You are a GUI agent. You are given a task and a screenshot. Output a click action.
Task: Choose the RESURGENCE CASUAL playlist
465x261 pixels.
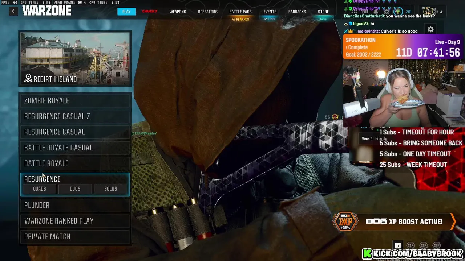pyautogui.click(x=75, y=132)
